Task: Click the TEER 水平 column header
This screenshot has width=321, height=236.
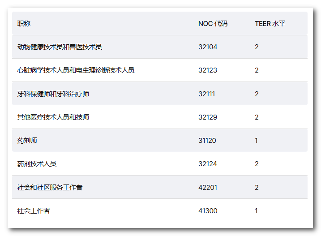Action: pos(270,24)
